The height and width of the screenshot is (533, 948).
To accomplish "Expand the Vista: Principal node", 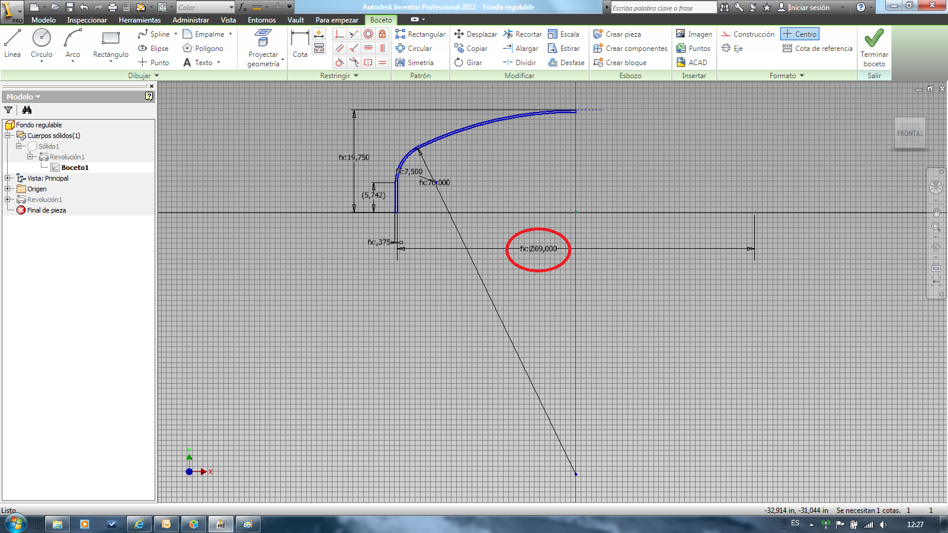I will (x=8, y=178).
